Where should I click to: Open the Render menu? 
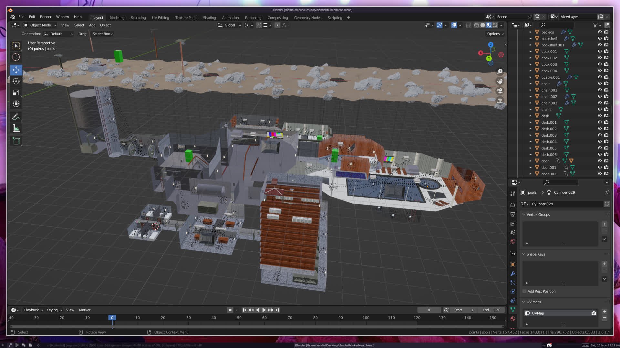[46, 17]
